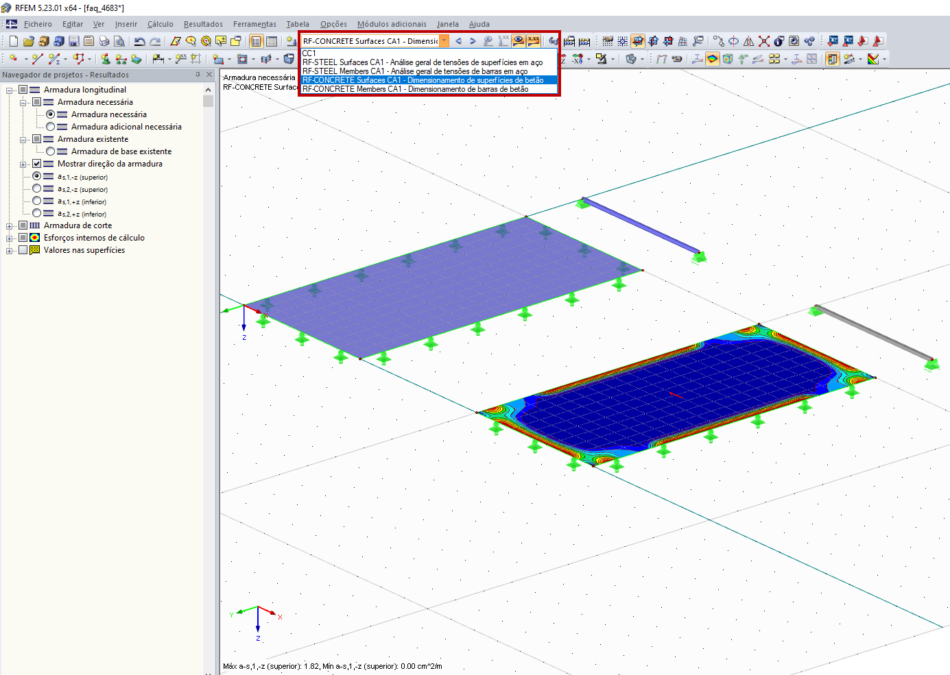Click the gears settings icon in top toolbar
The height and width of the screenshot is (675, 950).
pyautogui.click(x=809, y=41)
